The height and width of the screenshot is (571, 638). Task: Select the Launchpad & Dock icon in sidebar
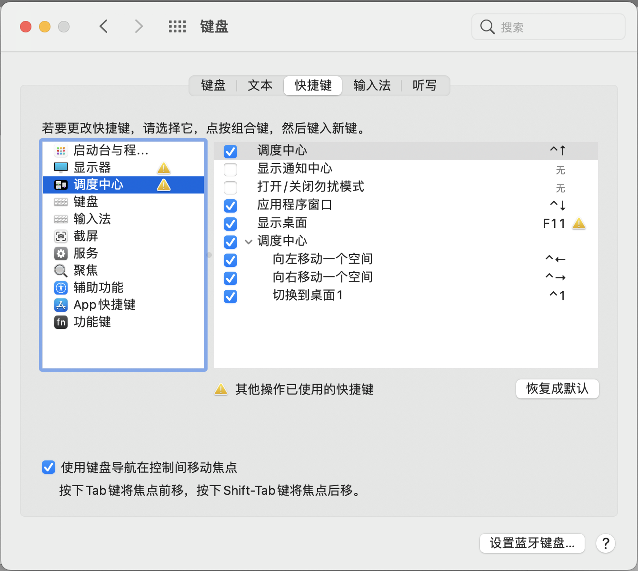61,151
